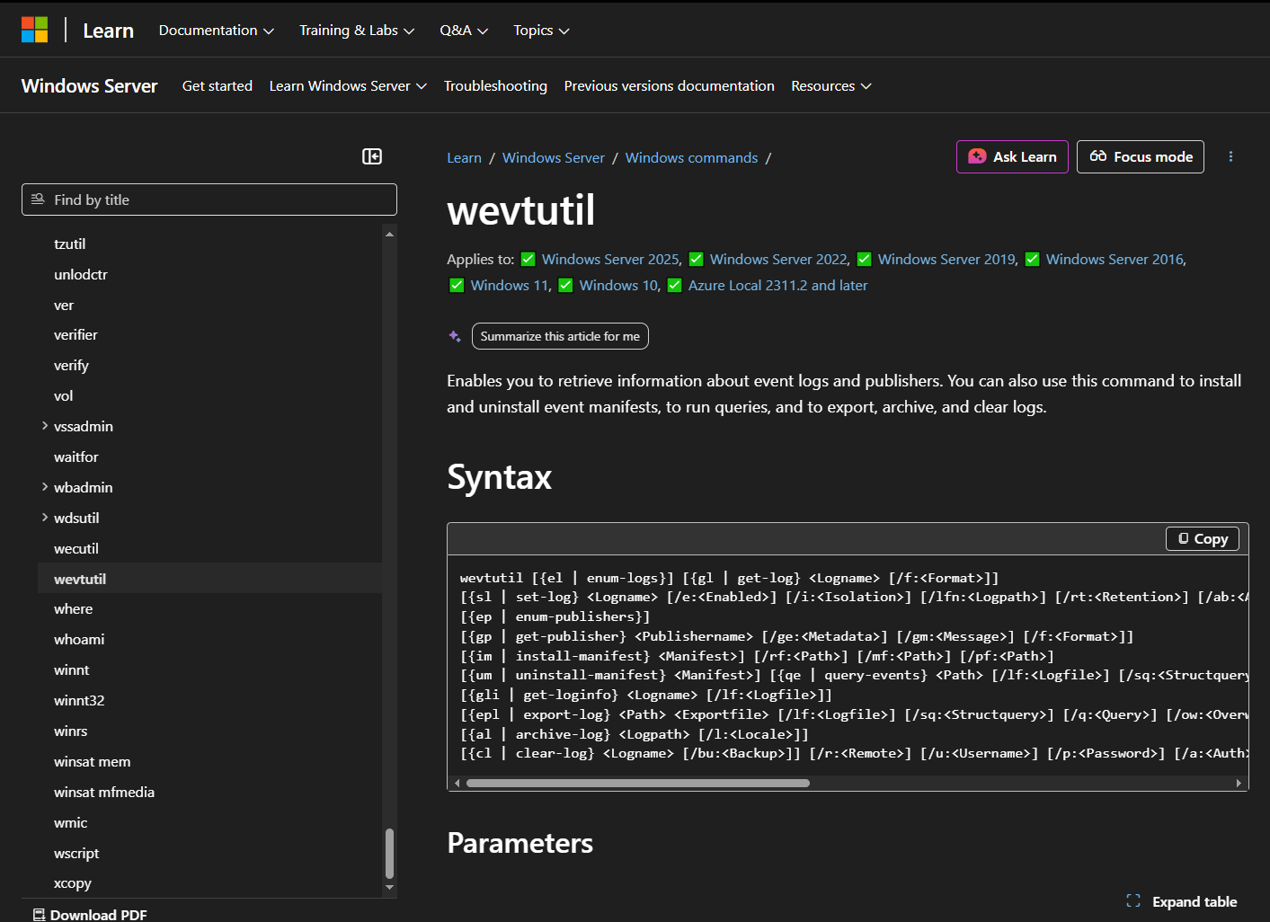Click the Microsoft logo
Image resolution: width=1270 pixels, height=922 pixels.
coord(34,30)
